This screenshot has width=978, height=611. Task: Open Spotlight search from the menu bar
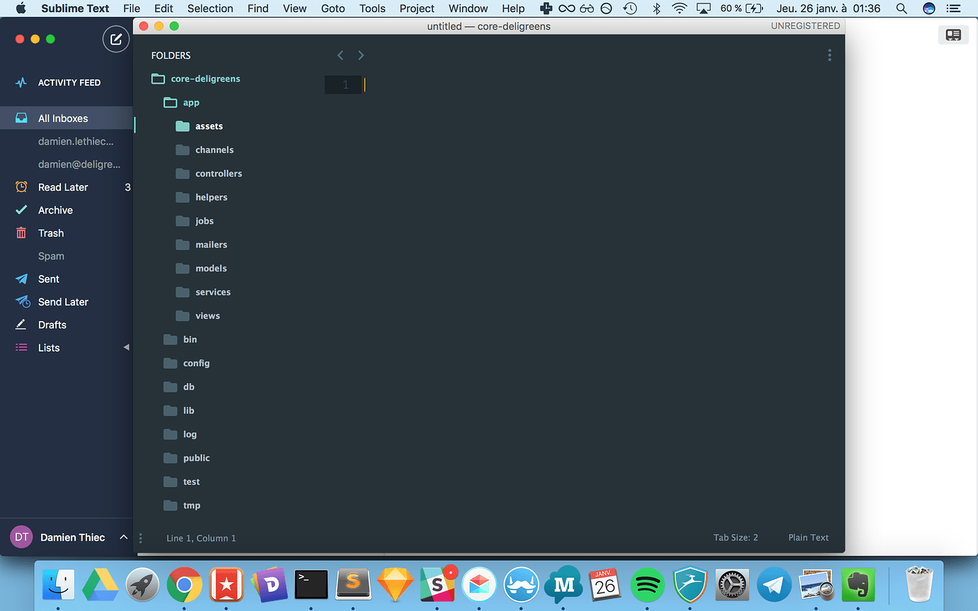[x=901, y=9]
